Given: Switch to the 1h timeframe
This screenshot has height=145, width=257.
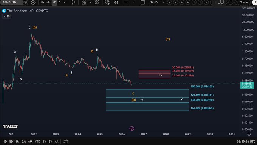Looking at the screenshot, I should point(42,2).
